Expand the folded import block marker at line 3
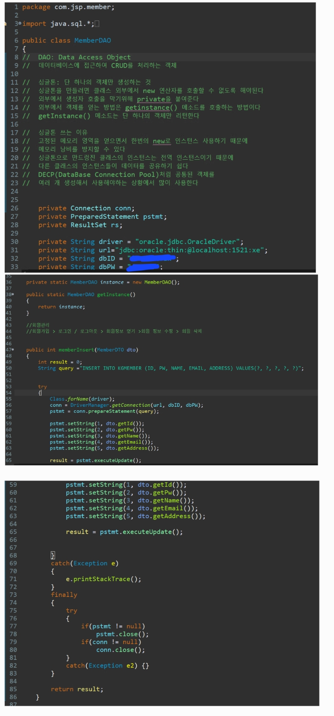This screenshot has width=334, height=716. 20,24
